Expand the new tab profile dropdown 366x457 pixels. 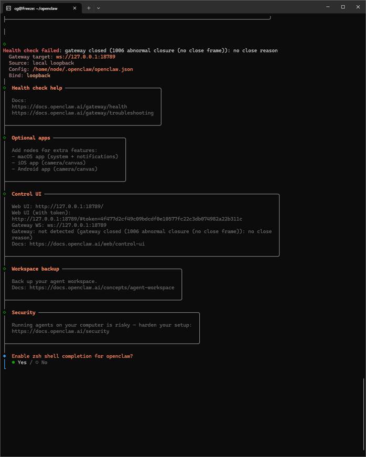click(x=99, y=8)
